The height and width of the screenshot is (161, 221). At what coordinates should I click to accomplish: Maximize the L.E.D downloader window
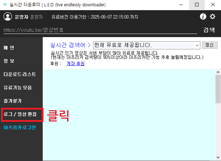(x=197, y=5)
